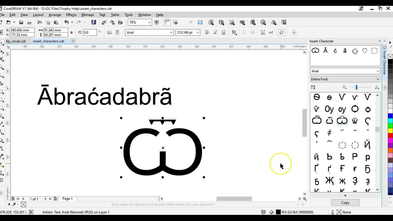Collapse the Insert Character docker

pyautogui.click(x=380, y=41)
